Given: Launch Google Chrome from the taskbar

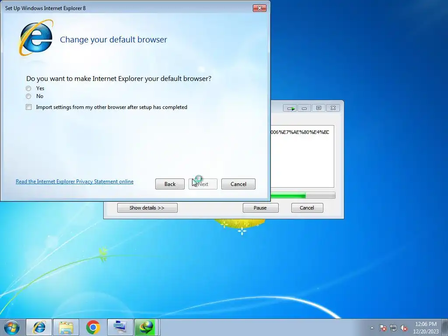Looking at the screenshot, I should click(x=93, y=327).
